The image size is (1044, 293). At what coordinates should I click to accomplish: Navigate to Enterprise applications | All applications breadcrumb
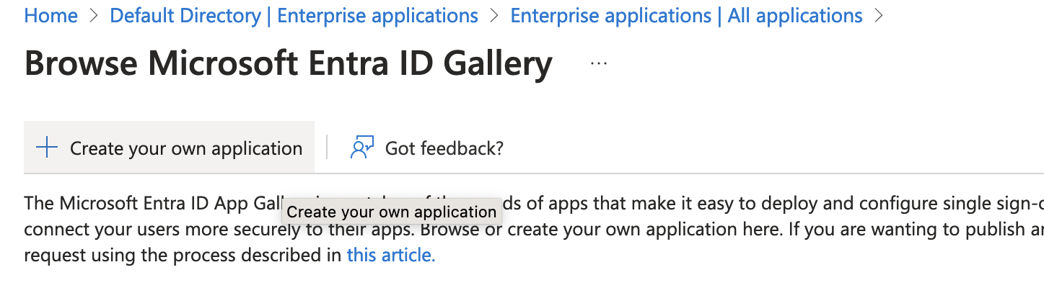point(686,16)
